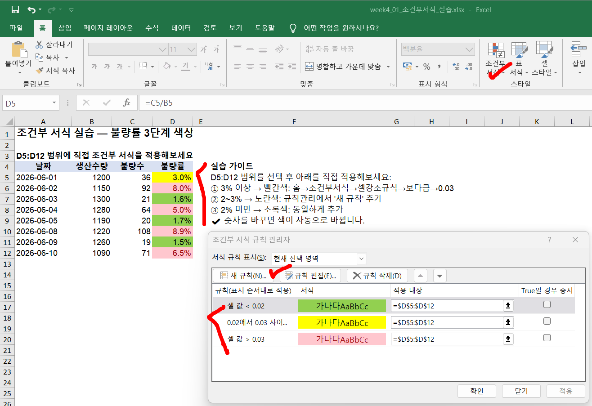This screenshot has height=406, width=592.
Task: Click the insert function fx icon
Action: [x=127, y=103]
